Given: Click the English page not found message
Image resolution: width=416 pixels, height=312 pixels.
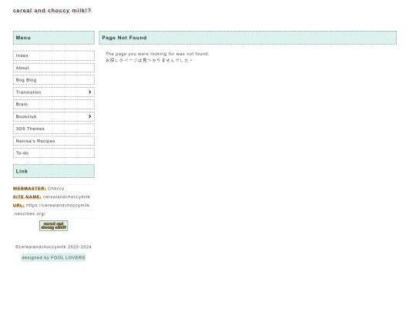Looking at the screenshot, I should point(157,54).
